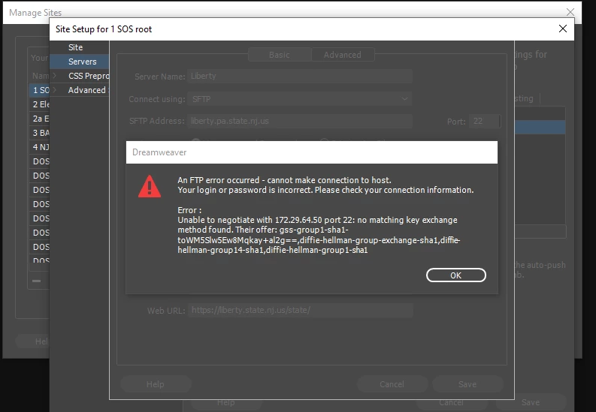The height and width of the screenshot is (412, 596).
Task: Select the '2 El' site row in Manage Sites
Action: (40, 104)
